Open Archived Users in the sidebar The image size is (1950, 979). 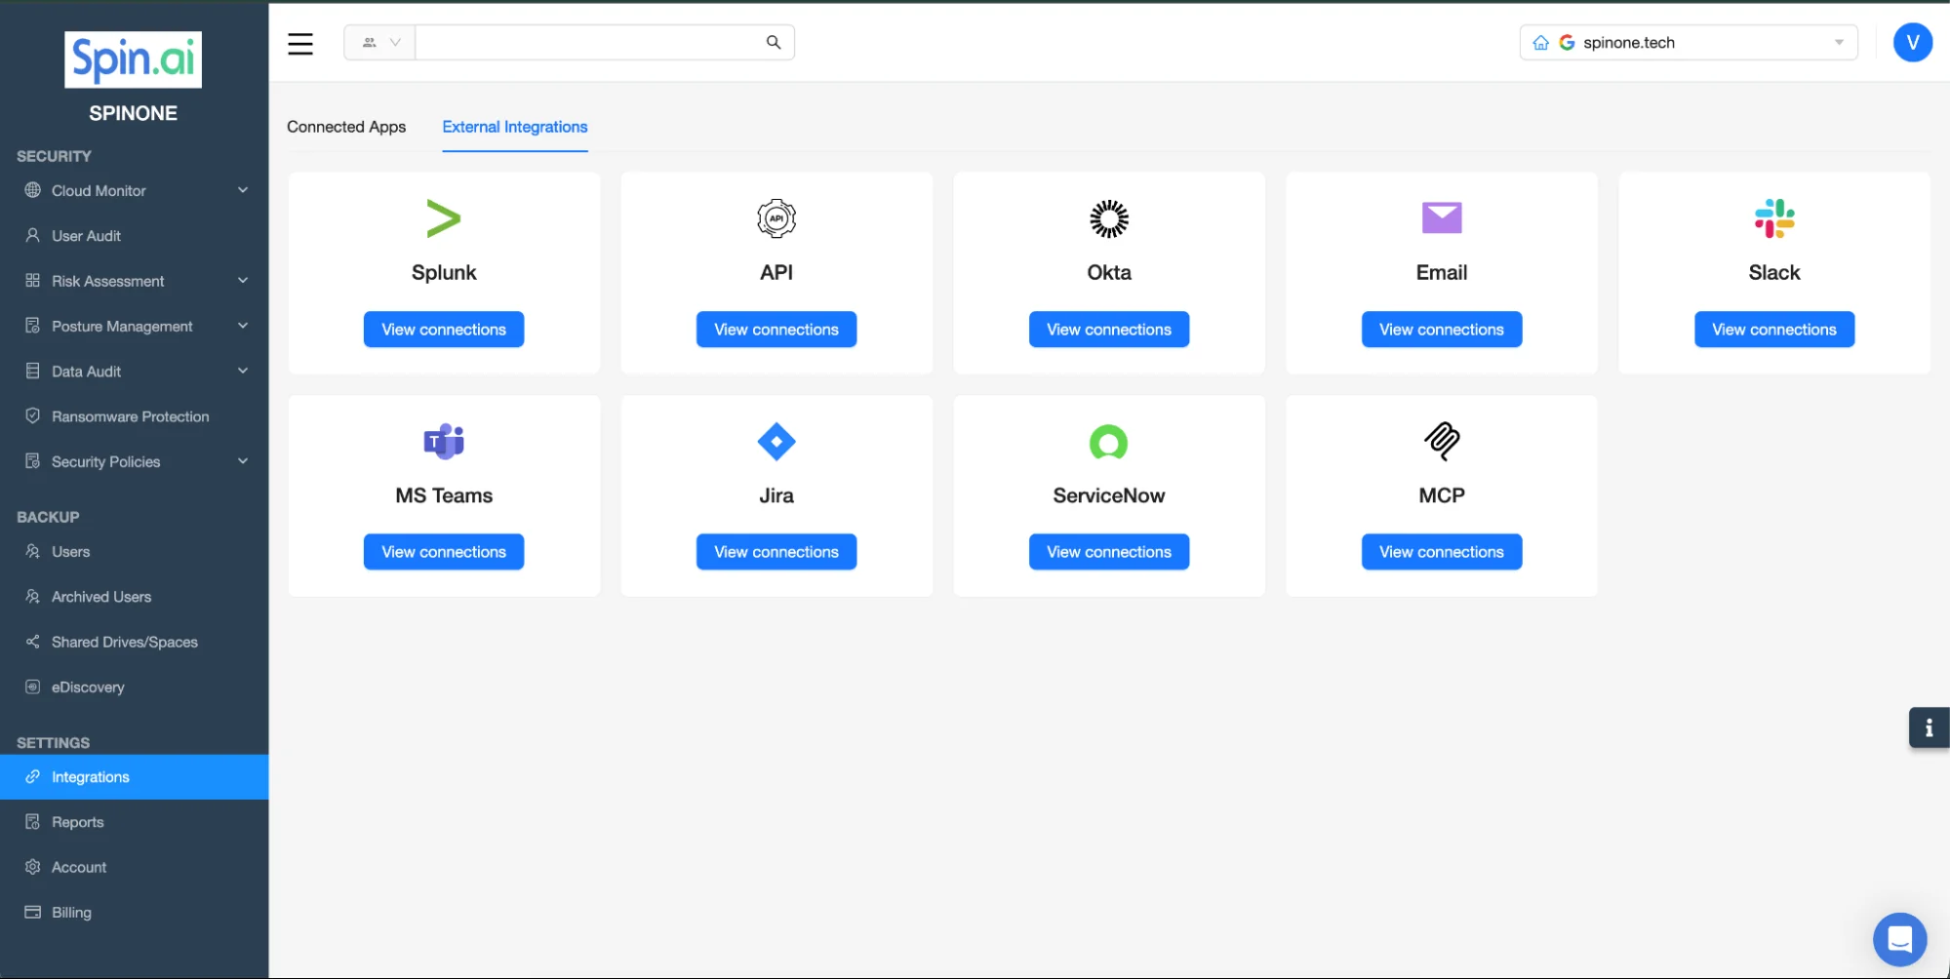coord(134,597)
